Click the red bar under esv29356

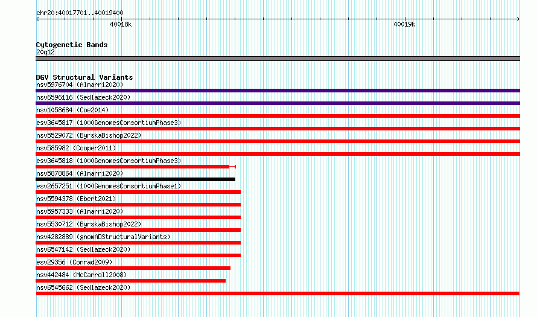coord(133,268)
